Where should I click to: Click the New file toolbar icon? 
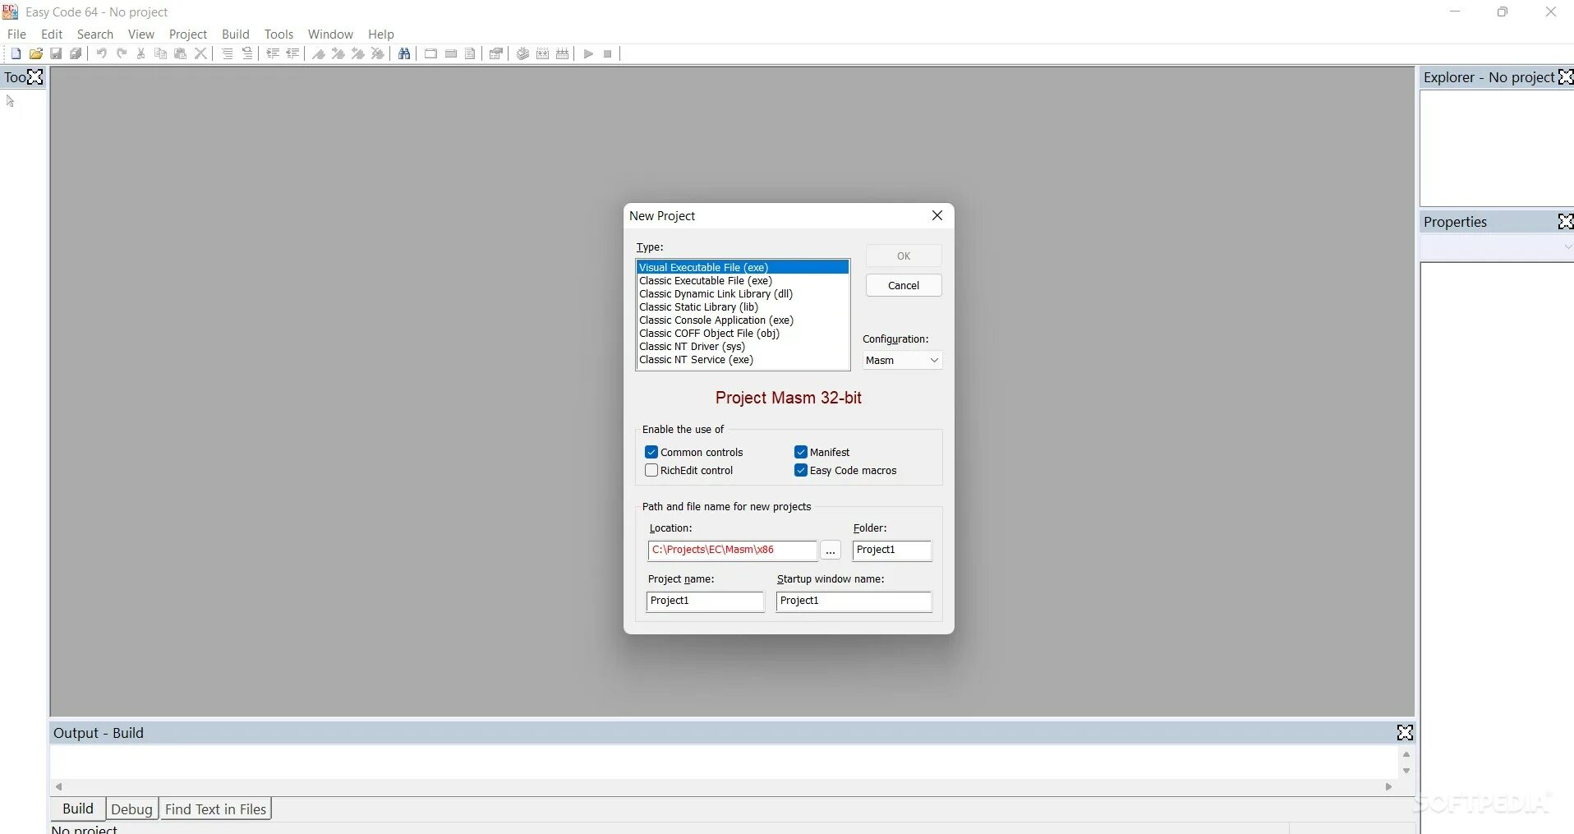[x=16, y=54]
